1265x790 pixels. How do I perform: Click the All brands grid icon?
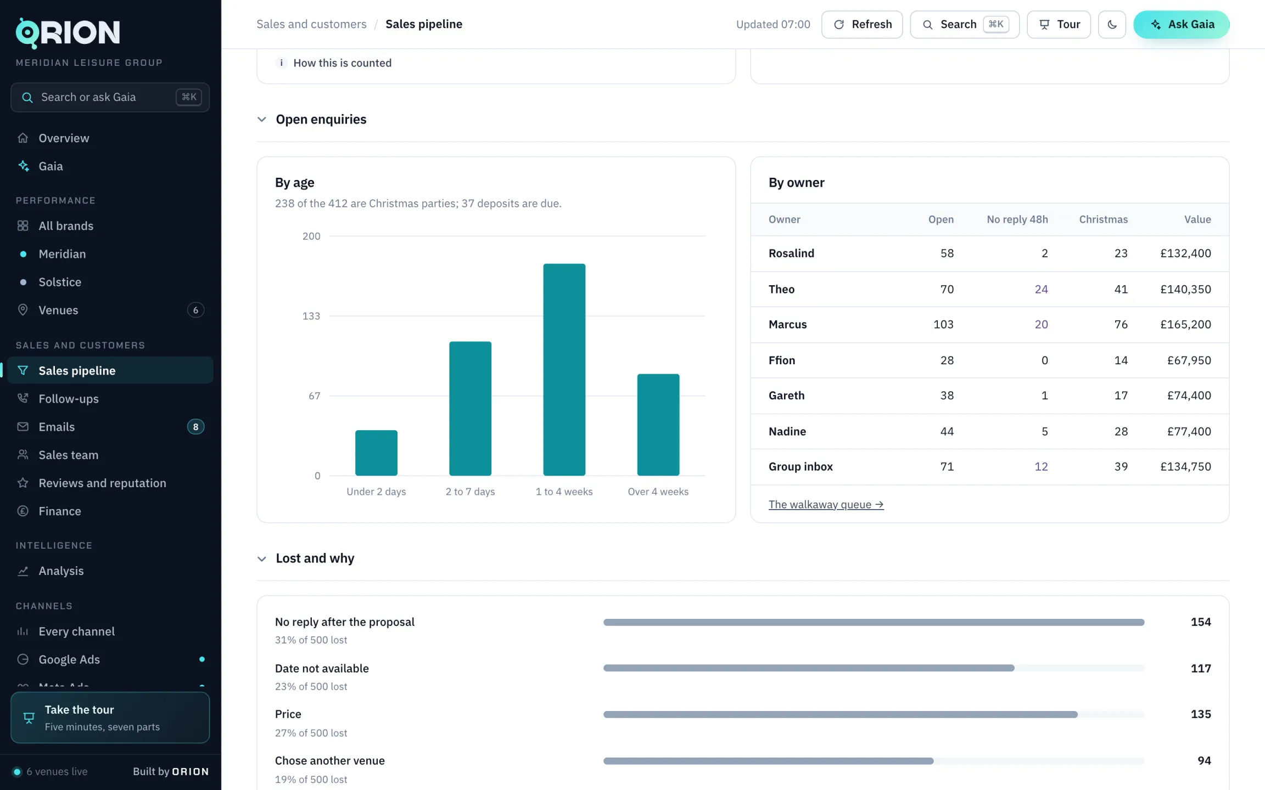click(23, 225)
